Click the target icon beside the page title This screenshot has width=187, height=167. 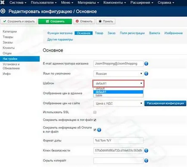[x=3, y=11]
